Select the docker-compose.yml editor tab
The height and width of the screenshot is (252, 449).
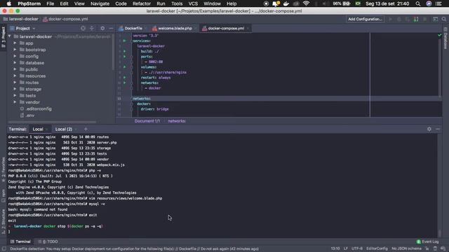(x=226, y=28)
